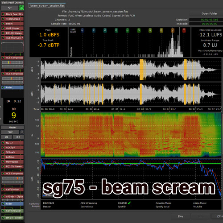Click the -12.1 LUFS integrated loudness value
Viewport: 223px width, 223px height.
coord(210,35)
